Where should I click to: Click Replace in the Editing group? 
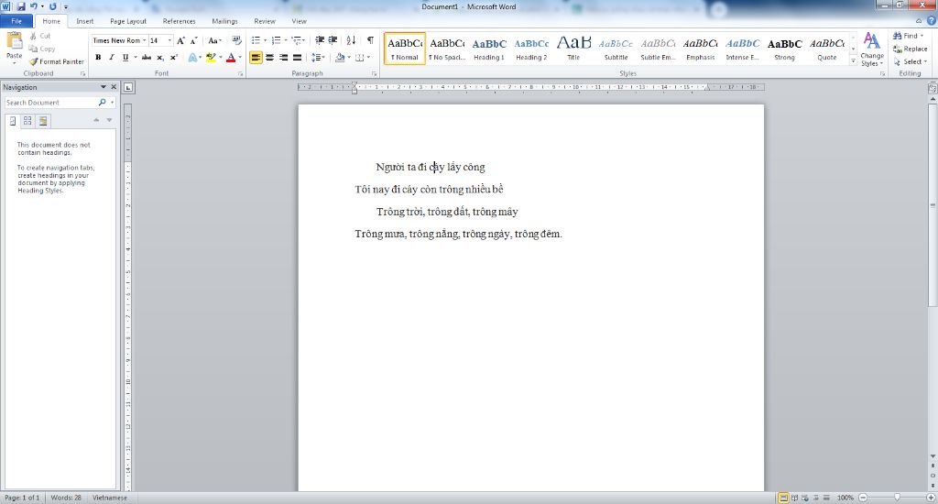pyautogui.click(x=910, y=49)
